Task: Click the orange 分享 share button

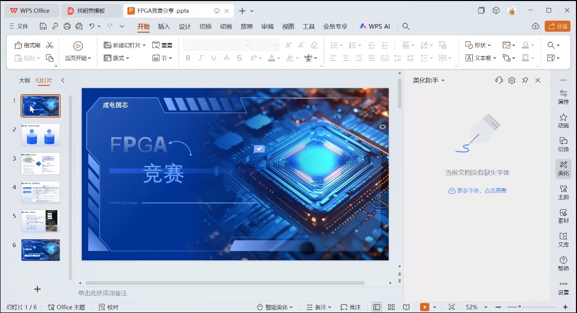Action: tap(558, 26)
